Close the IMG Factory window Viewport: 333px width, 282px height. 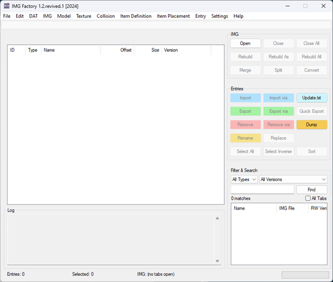[x=324, y=6]
